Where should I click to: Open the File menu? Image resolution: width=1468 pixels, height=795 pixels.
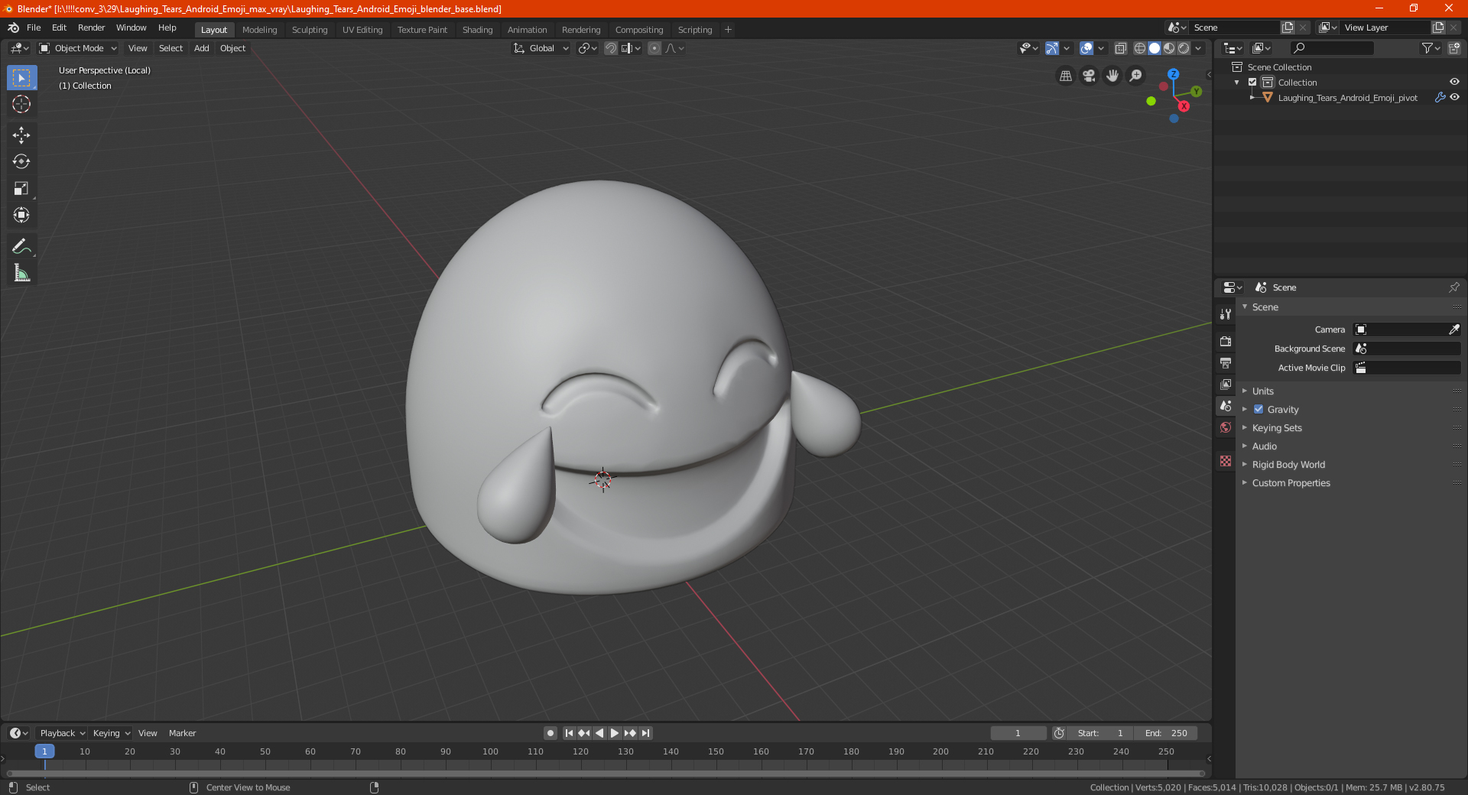[x=34, y=28]
